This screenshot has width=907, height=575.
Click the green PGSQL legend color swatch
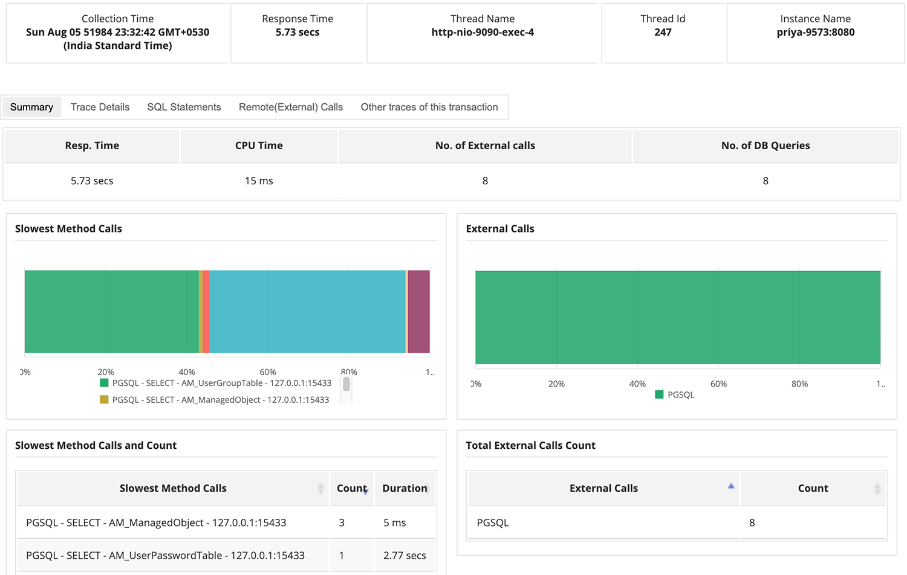click(x=660, y=394)
